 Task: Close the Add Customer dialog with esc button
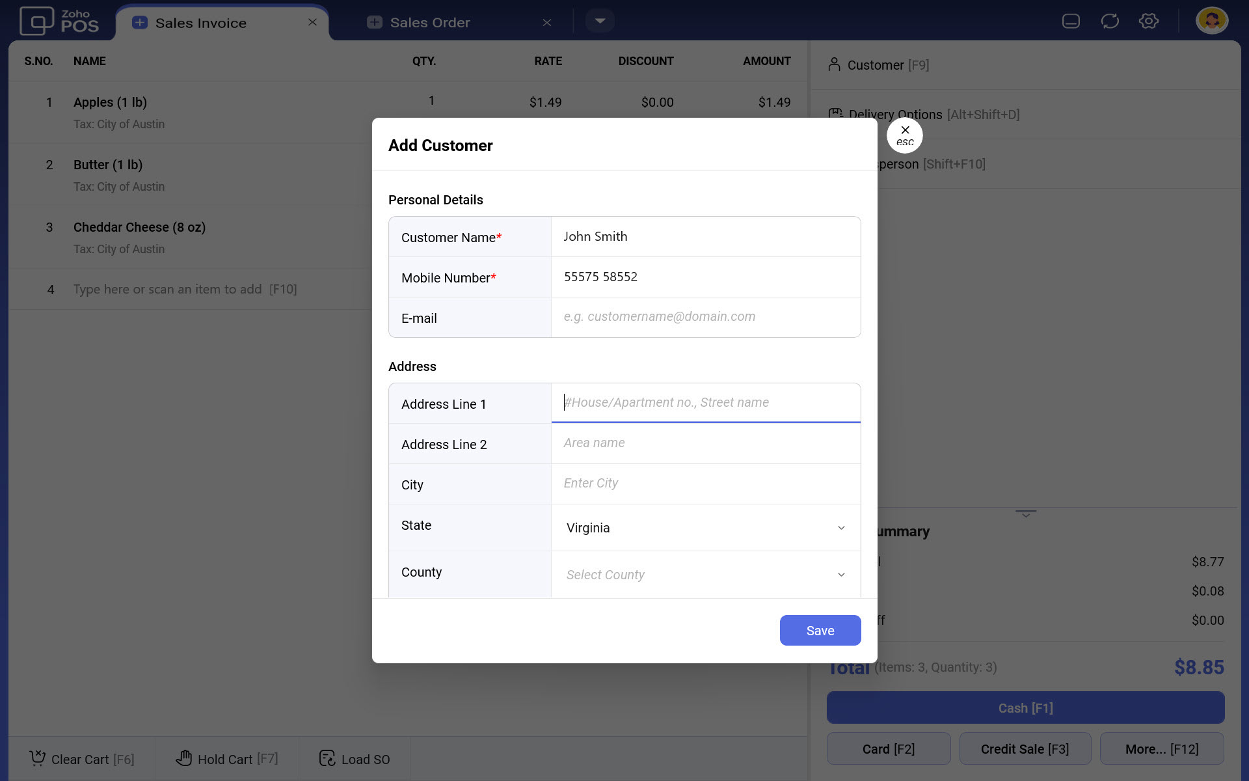tap(904, 135)
